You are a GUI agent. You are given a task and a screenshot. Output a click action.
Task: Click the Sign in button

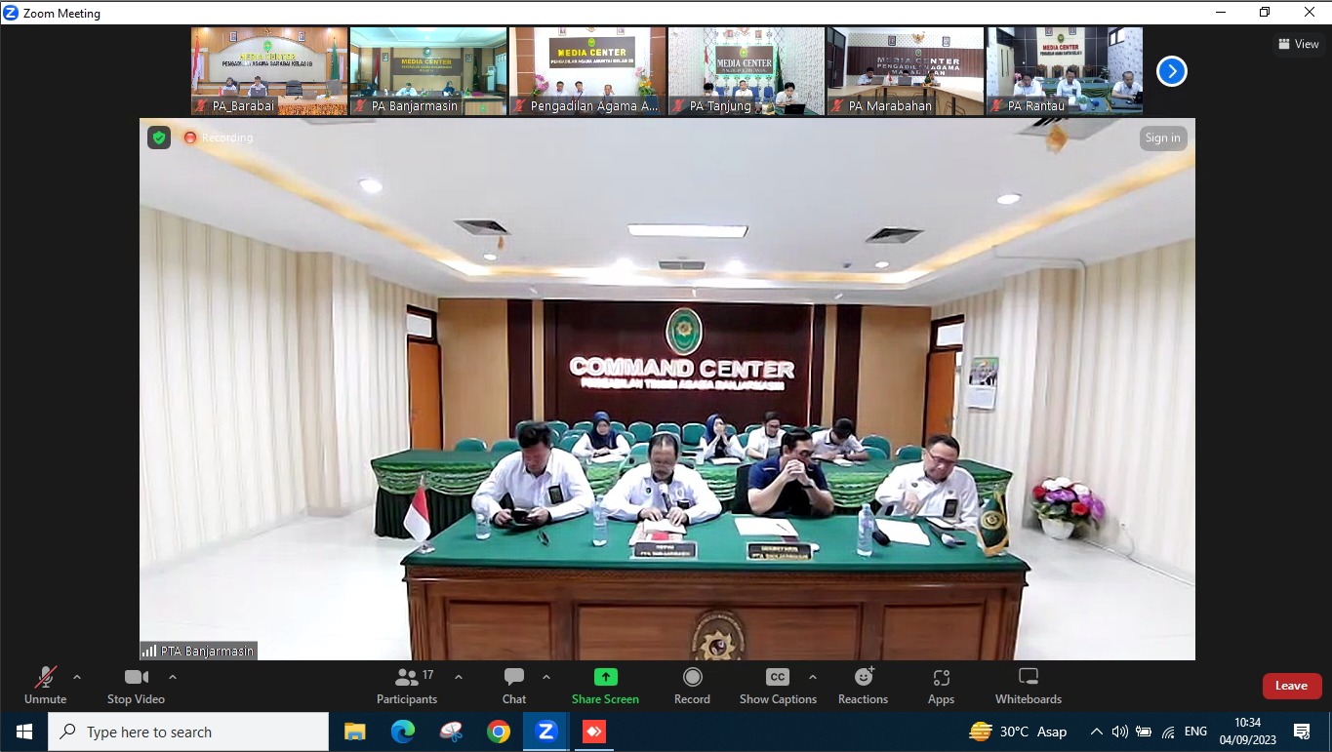tap(1162, 138)
